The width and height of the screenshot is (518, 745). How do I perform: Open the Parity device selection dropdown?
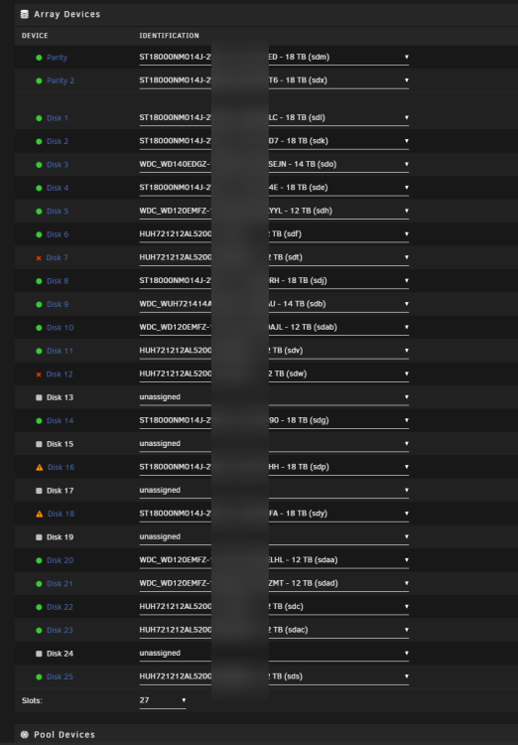274,58
